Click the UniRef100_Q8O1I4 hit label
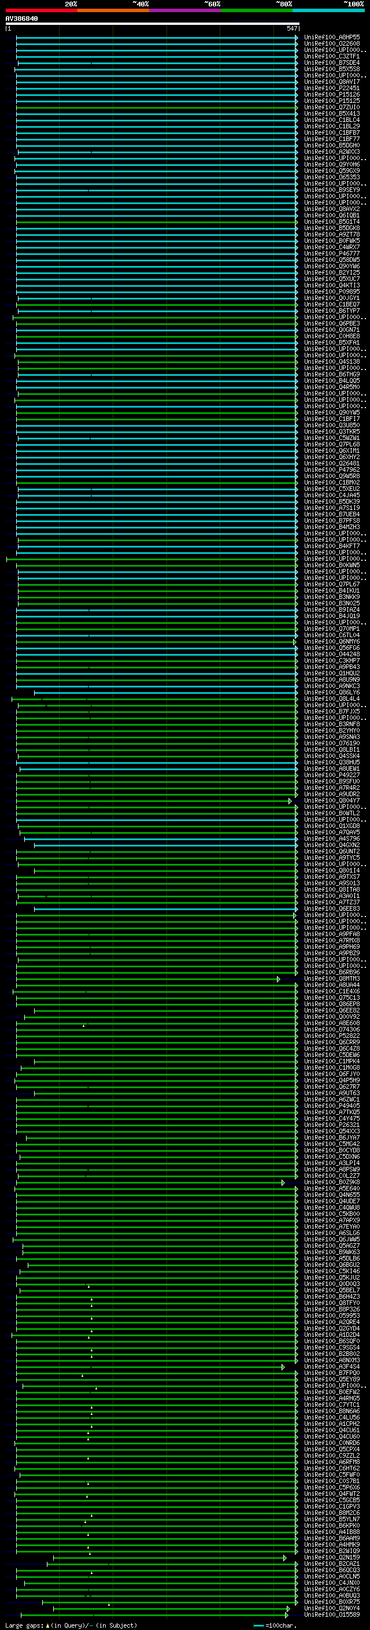 (332, 870)
